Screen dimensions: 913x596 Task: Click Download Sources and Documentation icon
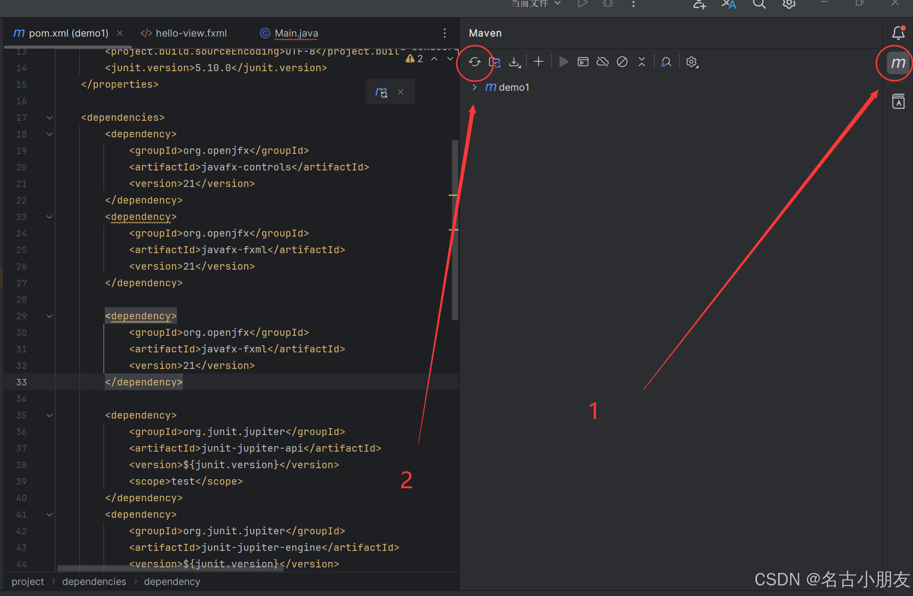[515, 62]
